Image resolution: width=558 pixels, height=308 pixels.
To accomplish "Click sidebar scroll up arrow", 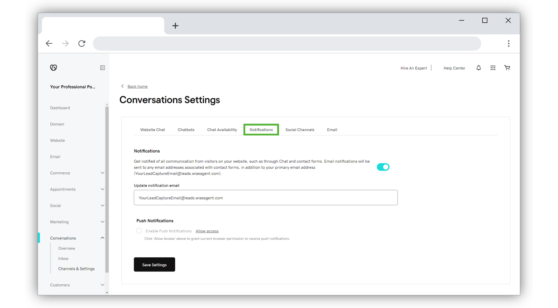I will (x=107, y=105).
